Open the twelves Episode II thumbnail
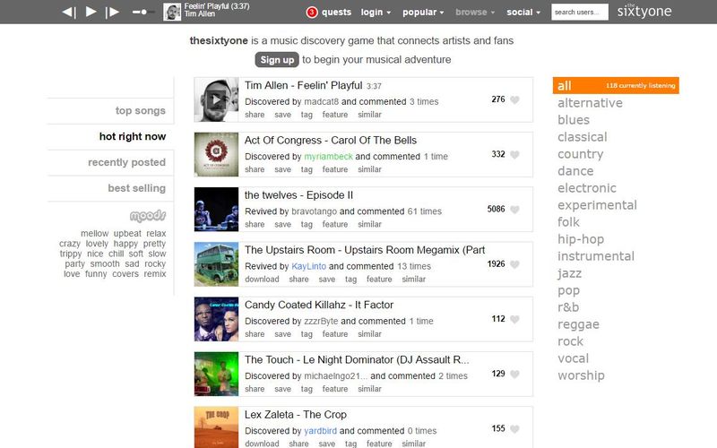 tap(216, 210)
